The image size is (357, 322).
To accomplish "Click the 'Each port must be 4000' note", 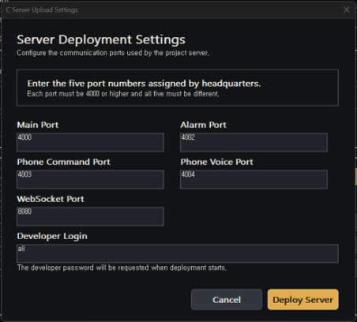I will pos(123,94).
